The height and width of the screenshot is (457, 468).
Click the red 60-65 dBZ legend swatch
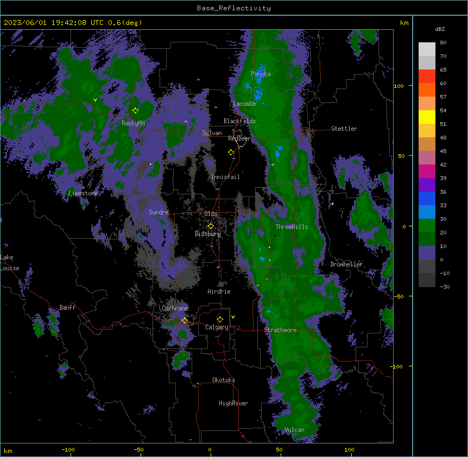tap(427, 77)
